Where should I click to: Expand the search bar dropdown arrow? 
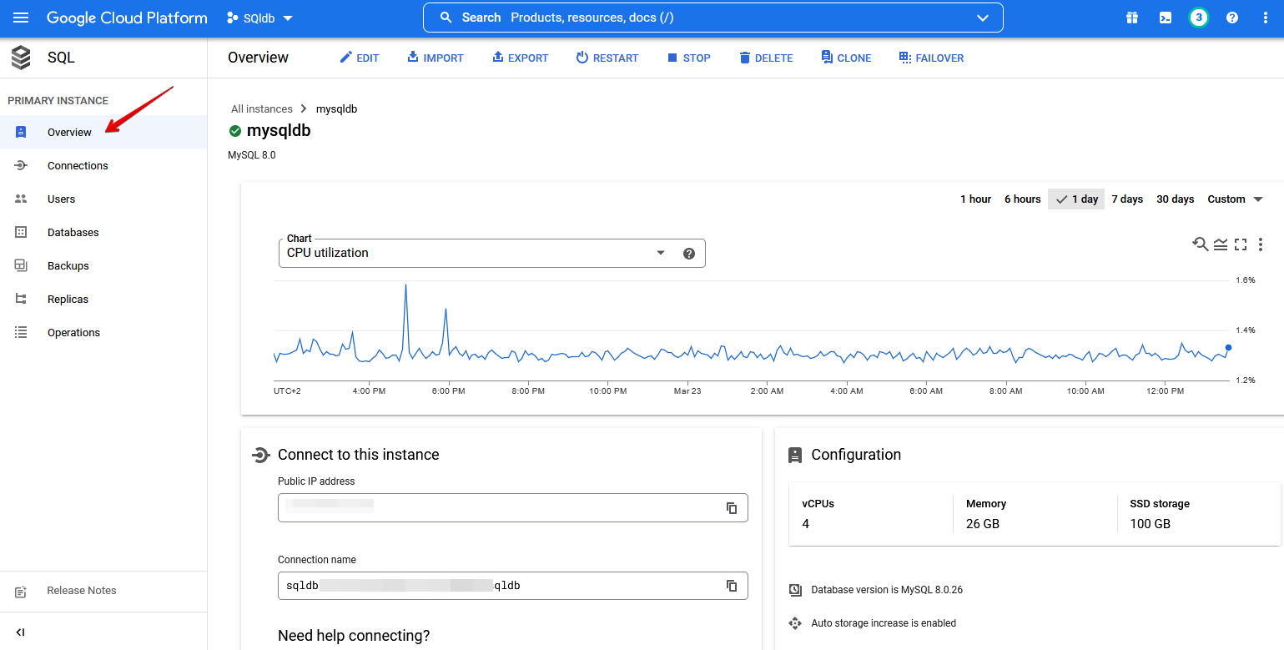pyautogui.click(x=982, y=18)
